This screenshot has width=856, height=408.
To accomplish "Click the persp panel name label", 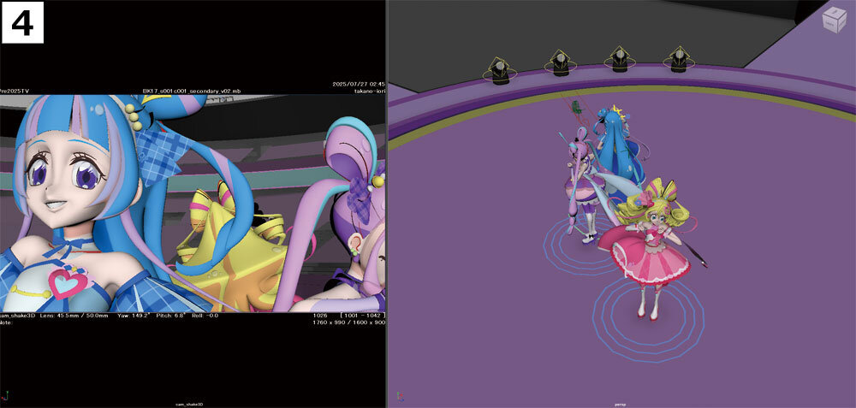I will [x=621, y=404].
